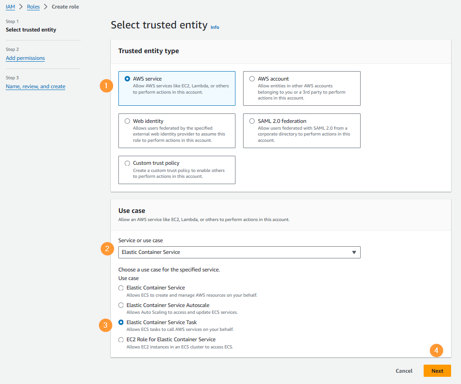Screen dimensions: 461x384
Task: Click the 'Allows EC2 instances in an ECS cluster' description
Action: tap(180, 347)
